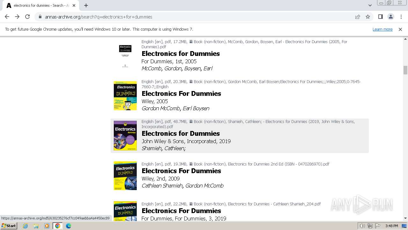Click the page vertical scrollbar thumb
Image resolution: width=408 pixels, height=230 pixels.
point(405,70)
